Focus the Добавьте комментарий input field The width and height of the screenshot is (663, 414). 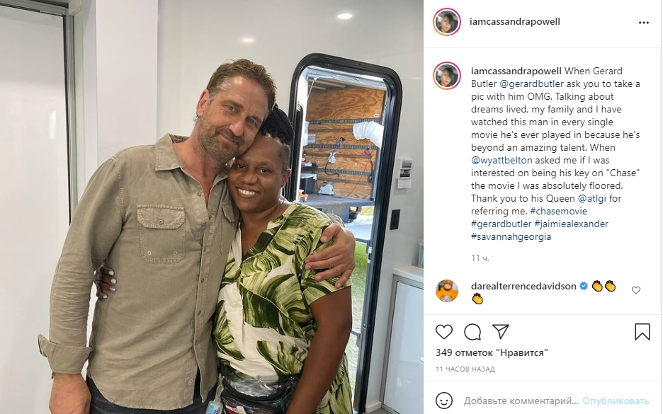[x=521, y=401]
